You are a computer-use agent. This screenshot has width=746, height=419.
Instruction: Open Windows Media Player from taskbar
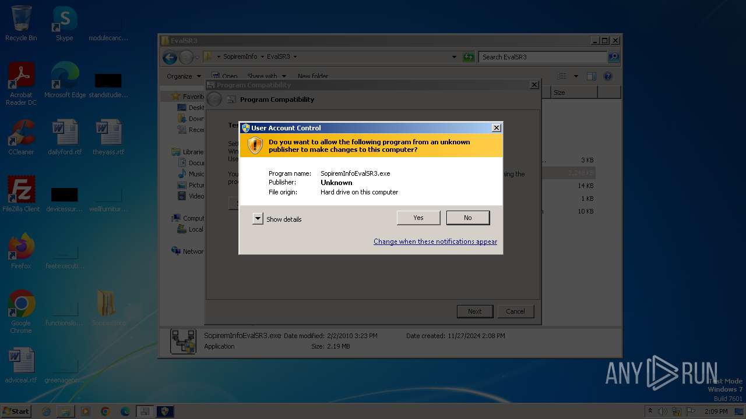(86, 411)
